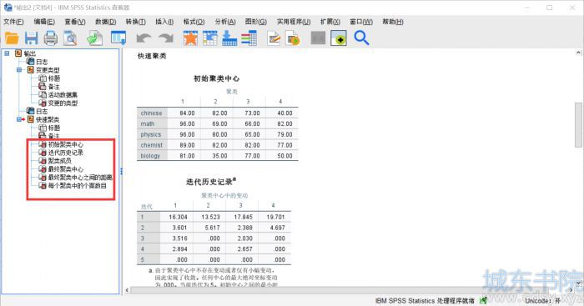Screen dimensions: 584x306
Task: Click the vertical scrollbar thumb of viewer
Action: [x=578, y=125]
